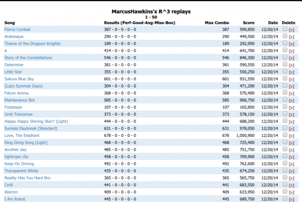Image resolution: width=302 pixels, height=202 pixels.
Task: Click the [x] for I Am Robot
Action: 292,199
